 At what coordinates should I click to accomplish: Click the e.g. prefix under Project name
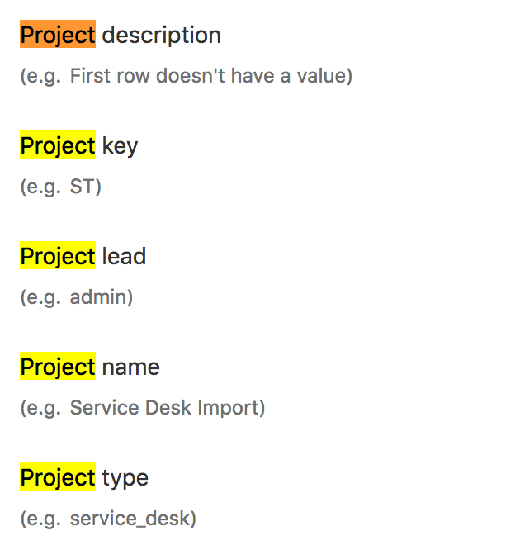[x=40, y=408]
